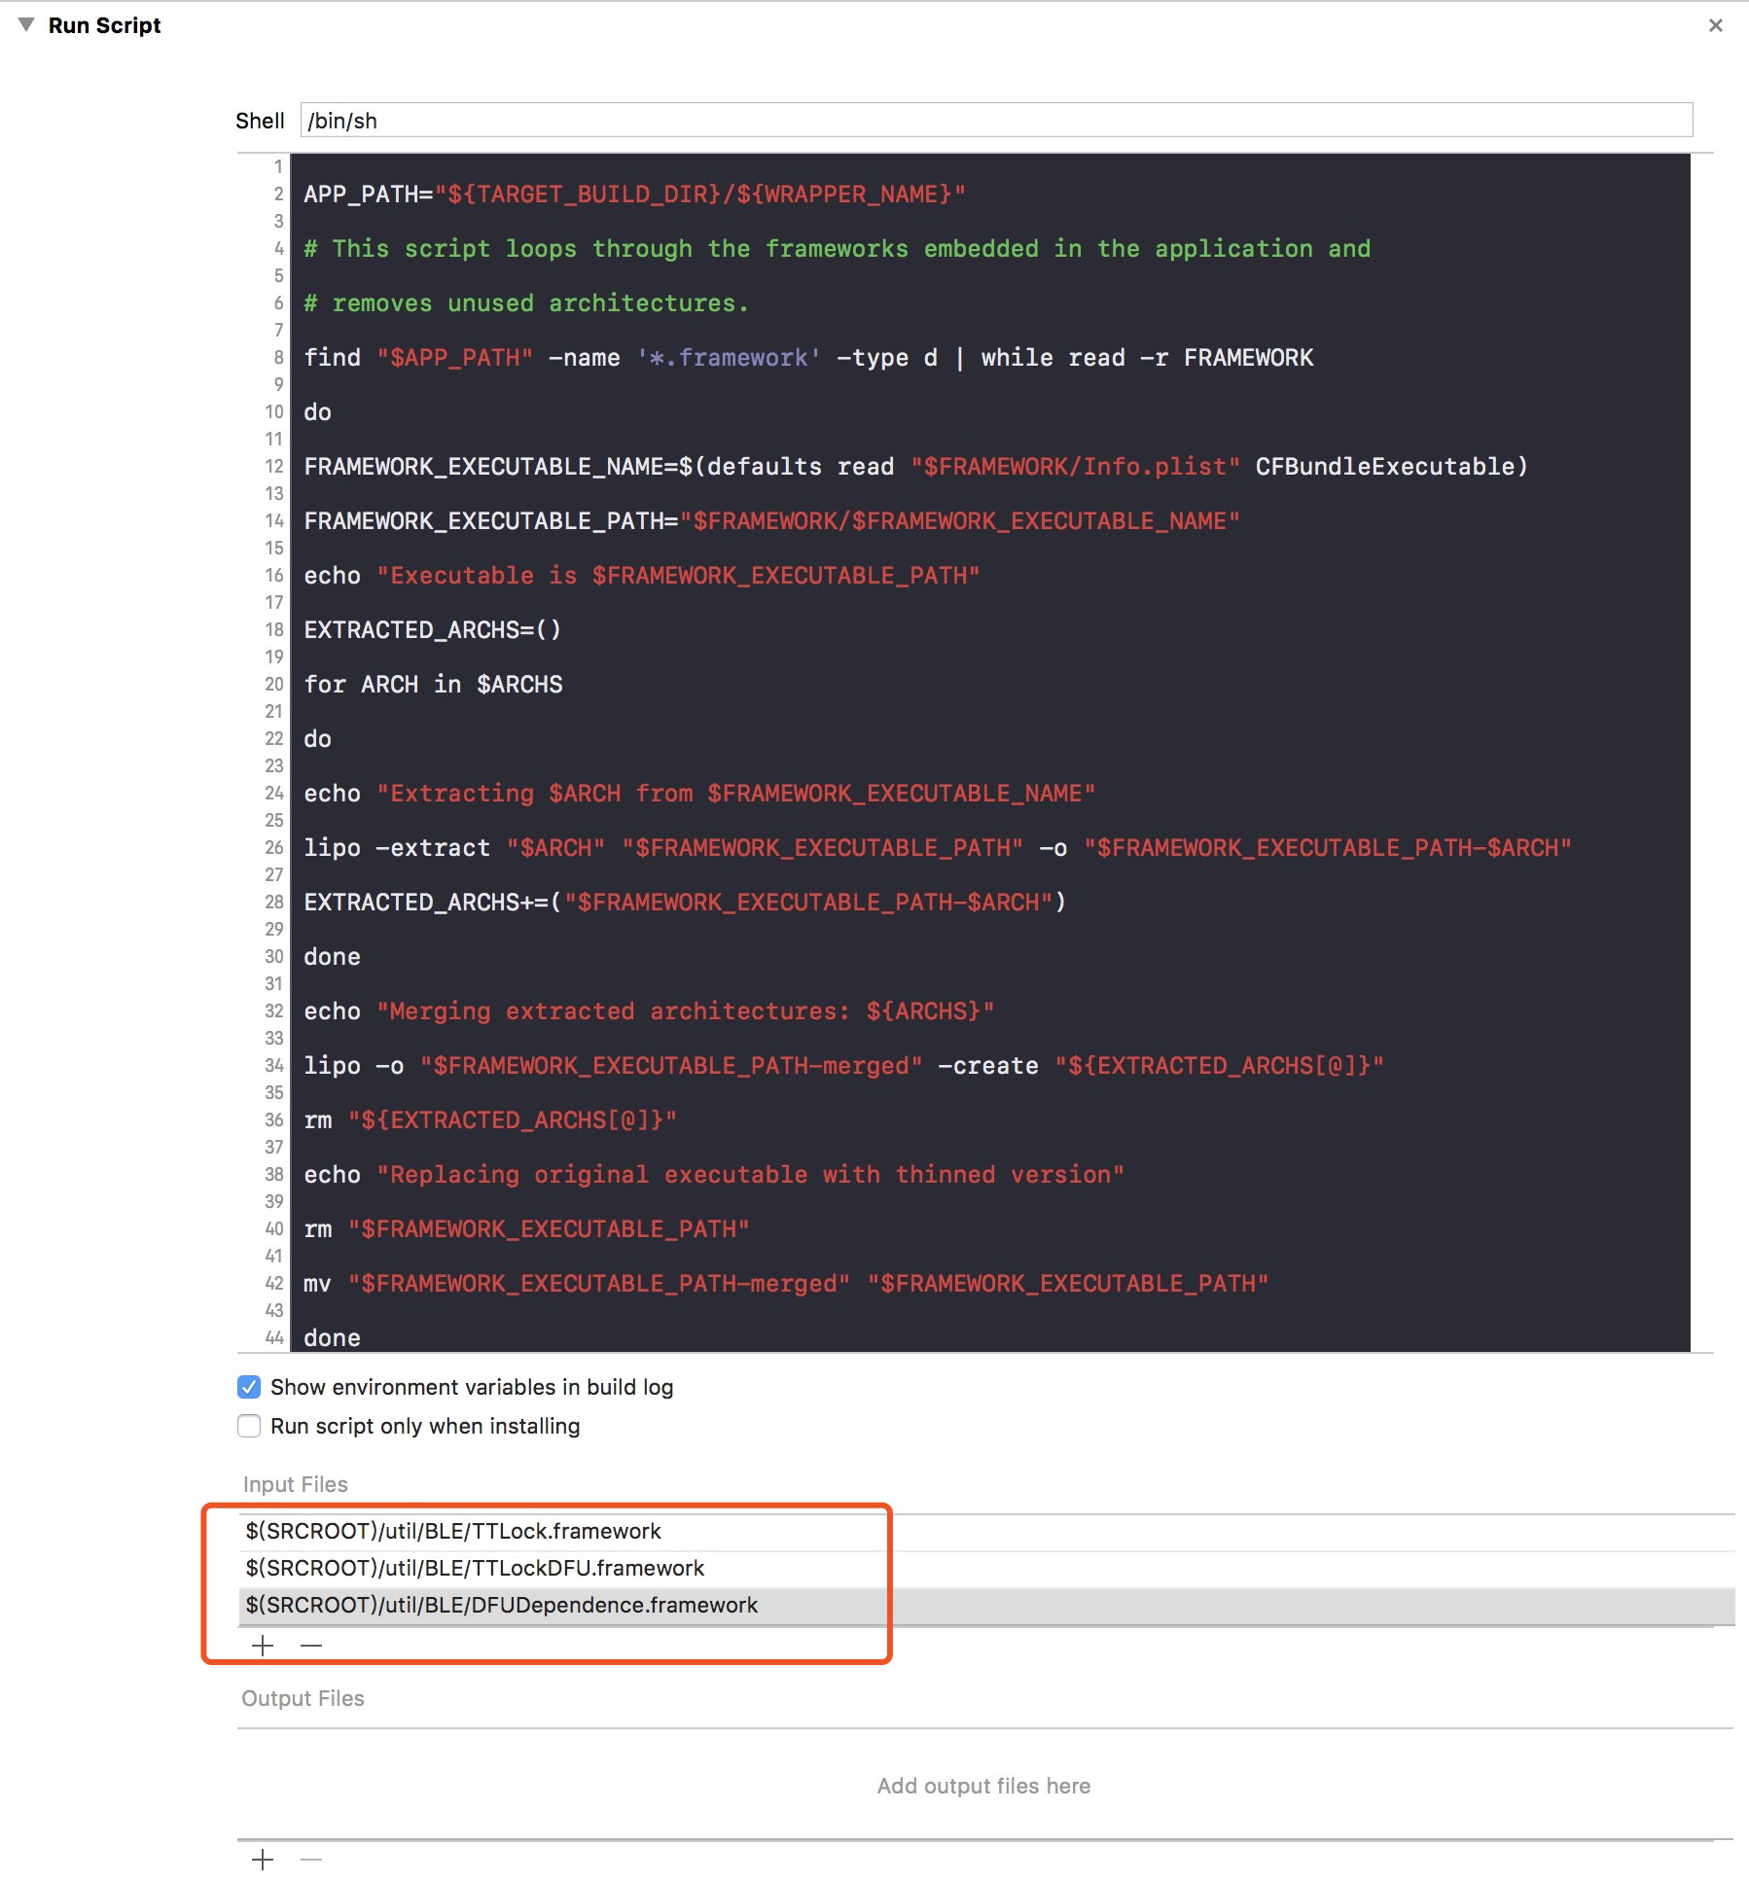Remove selected input file with minus button
Image resolution: width=1749 pixels, height=1881 pixels.
pyautogui.click(x=311, y=1646)
